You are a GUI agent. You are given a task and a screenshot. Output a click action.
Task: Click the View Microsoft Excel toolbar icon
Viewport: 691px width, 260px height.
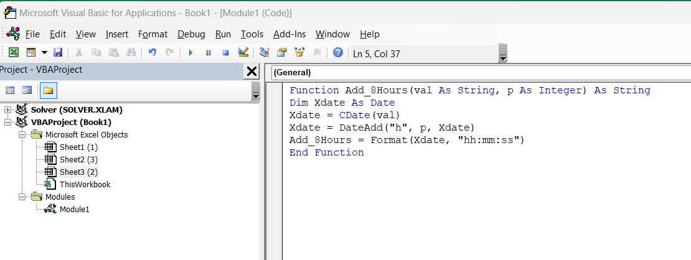[14, 52]
